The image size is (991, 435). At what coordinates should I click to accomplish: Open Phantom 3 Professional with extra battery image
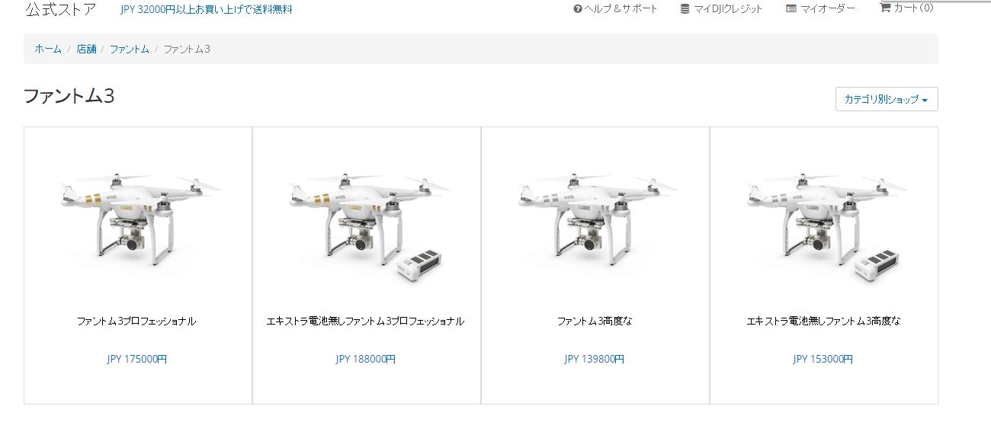pyautogui.click(x=367, y=225)
